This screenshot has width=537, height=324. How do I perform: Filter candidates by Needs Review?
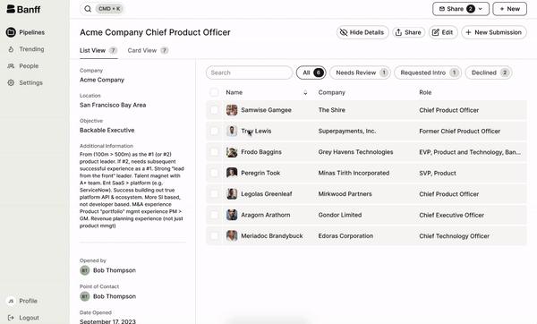[360, 72]
